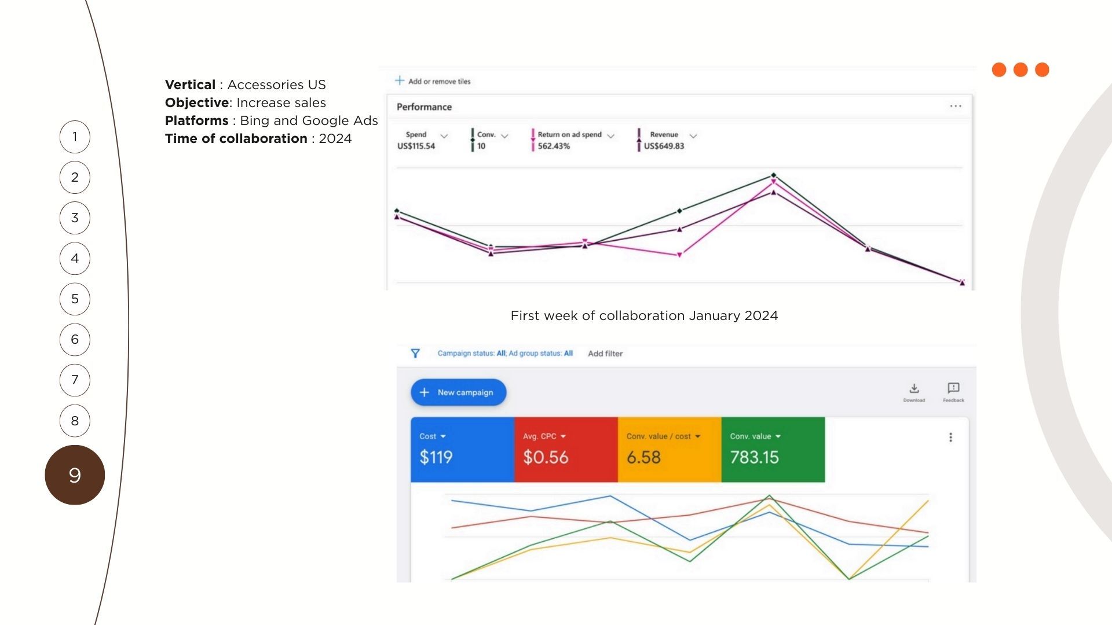Click the filter funnel icon
The width and height of the screenshot is (1112, 625).
pyautogui.click(x=415, y=353)
